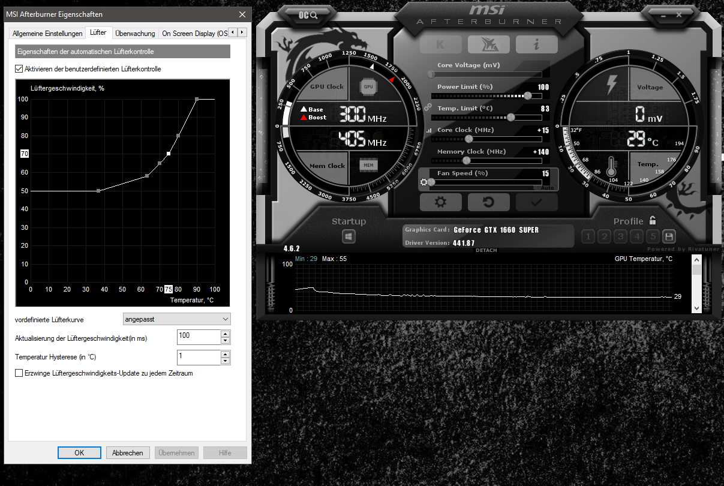Click the Hilfe button
Screen dimensions: 724x486
225,453
